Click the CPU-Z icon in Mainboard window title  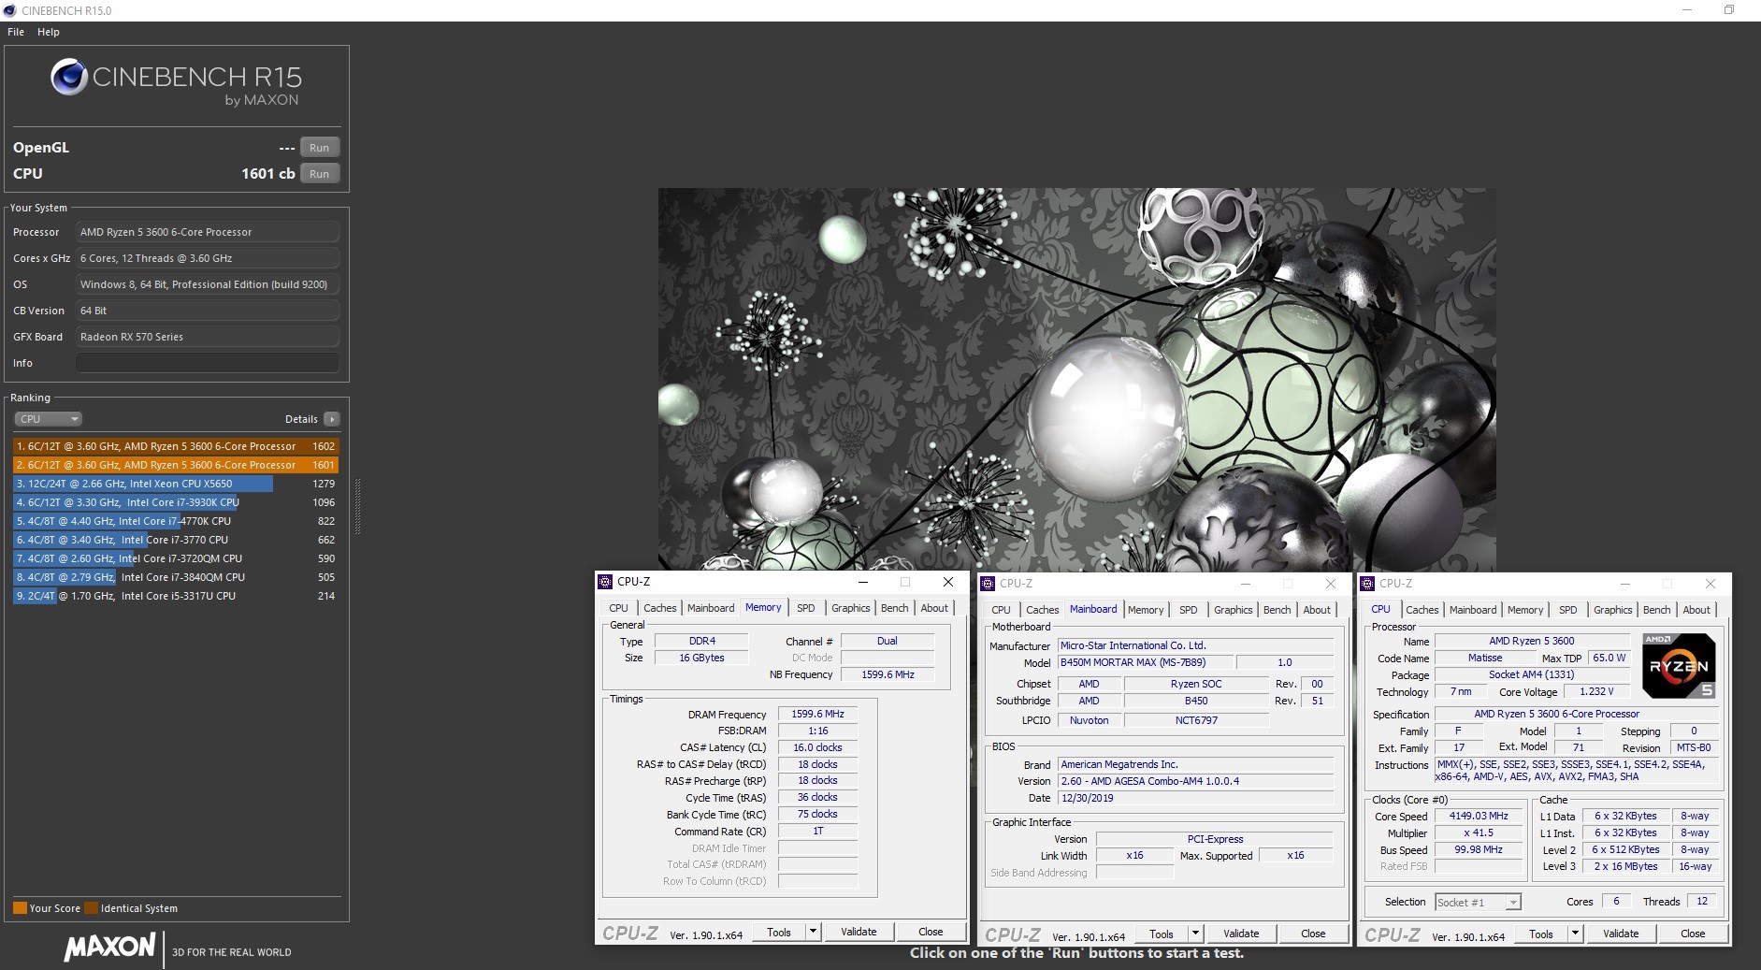point(988,584)
